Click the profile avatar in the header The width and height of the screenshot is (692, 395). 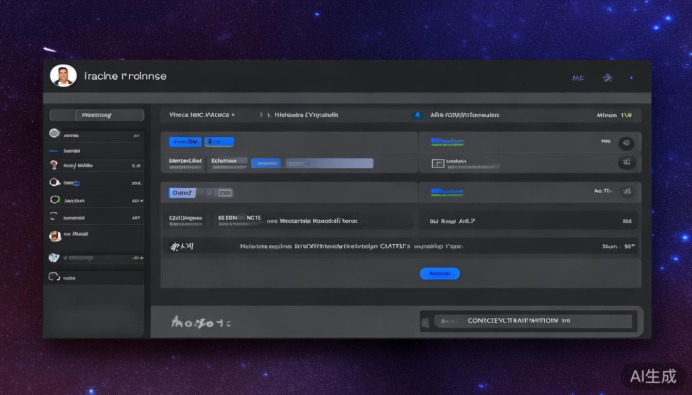point(63,76)
